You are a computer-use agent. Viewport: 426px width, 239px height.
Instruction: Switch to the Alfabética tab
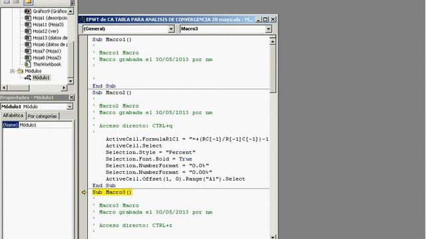[x=13, y=116]
